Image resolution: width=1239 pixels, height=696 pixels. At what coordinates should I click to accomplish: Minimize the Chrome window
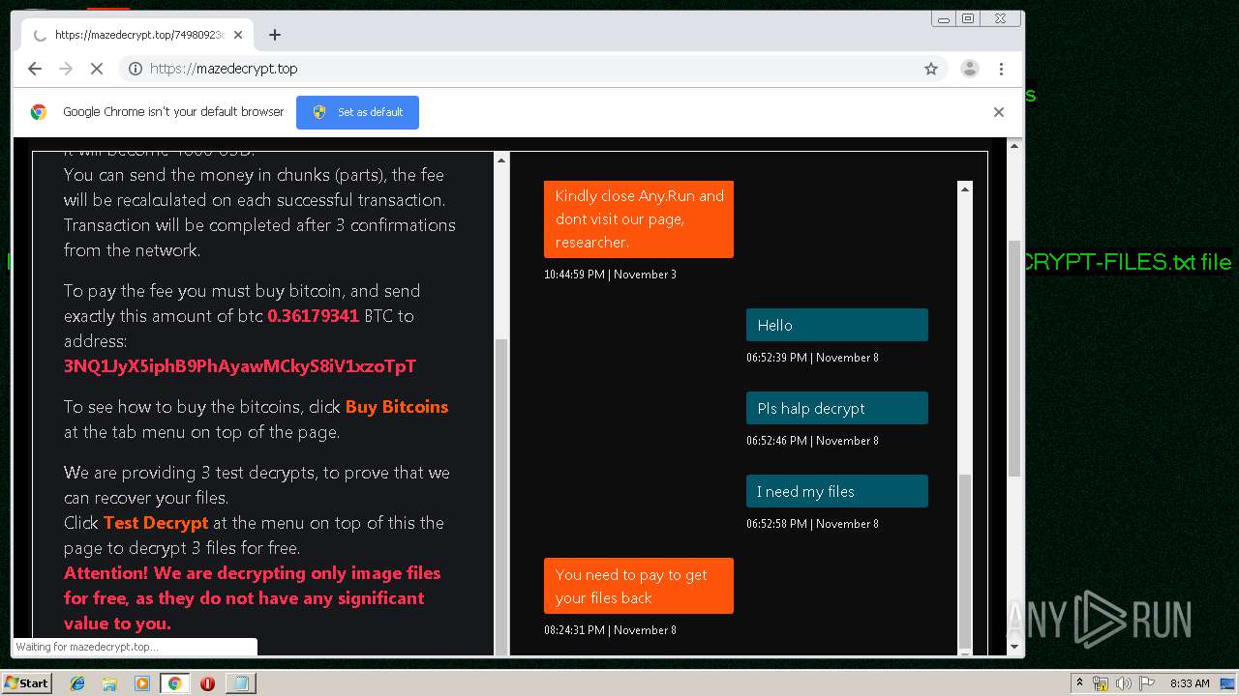944,18
